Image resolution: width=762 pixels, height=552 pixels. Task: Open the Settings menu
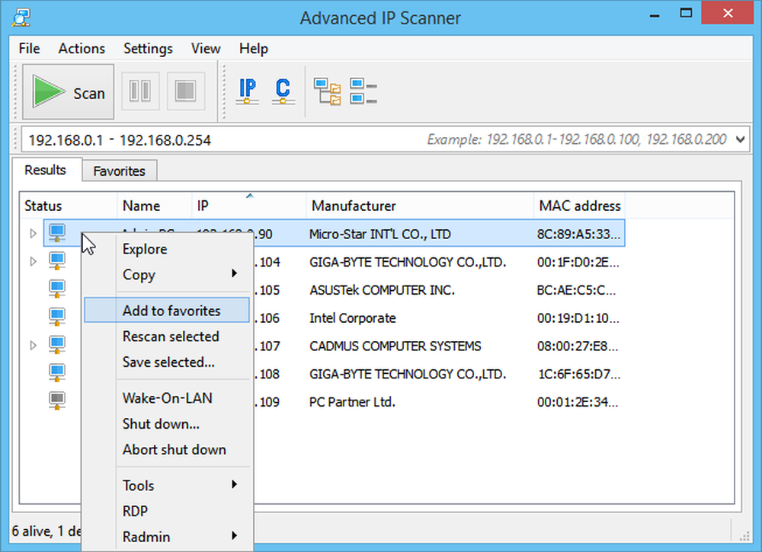(148, 48)
